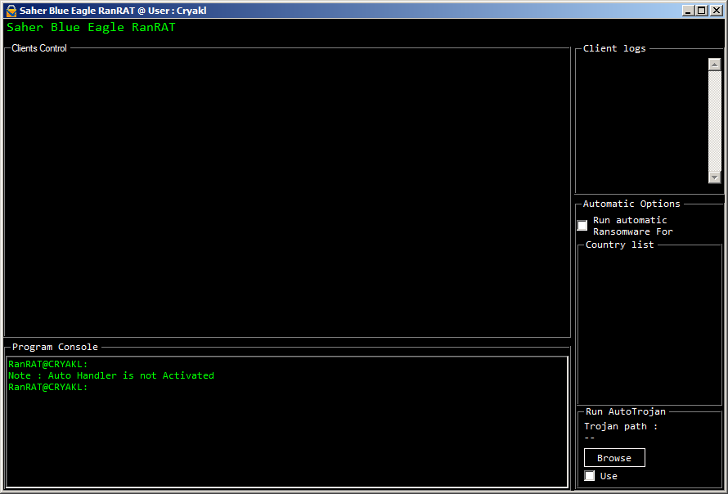Close the RanRAT window

pos(715,11)
